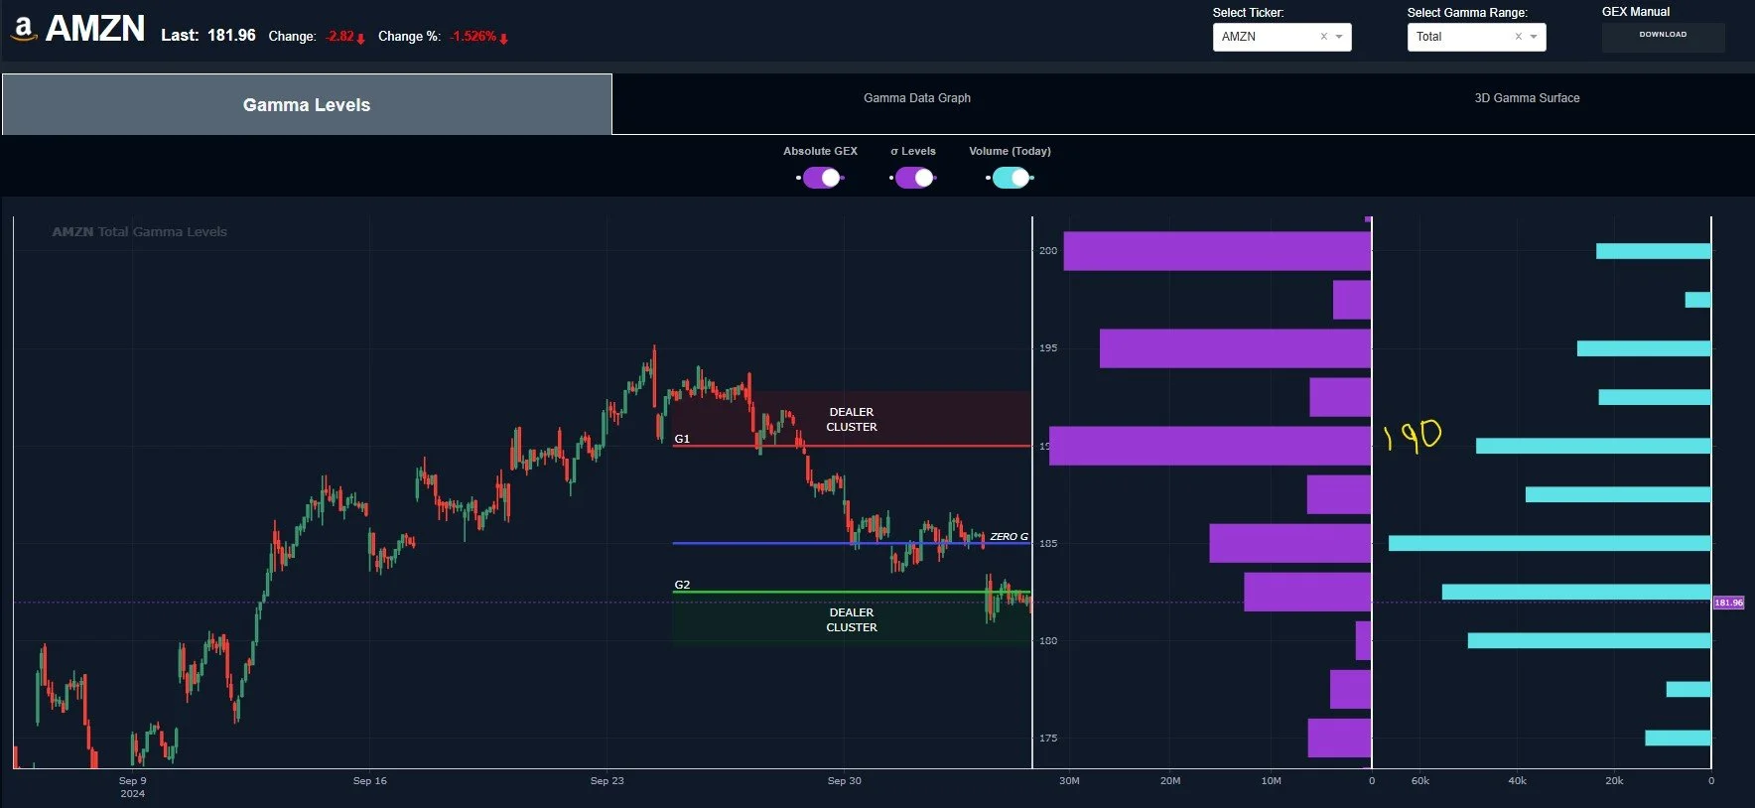This screenshot has height=808, width=1755.
Task: Click the cyan volume bar at 185
Action: tap(1550, 543)
